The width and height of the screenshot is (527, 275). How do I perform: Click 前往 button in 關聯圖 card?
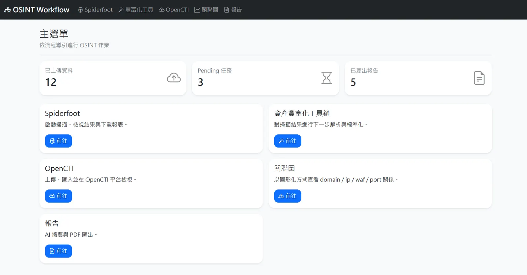(288, 196)
